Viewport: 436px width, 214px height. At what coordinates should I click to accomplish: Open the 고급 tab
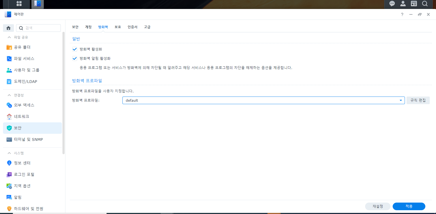(147, 27)
